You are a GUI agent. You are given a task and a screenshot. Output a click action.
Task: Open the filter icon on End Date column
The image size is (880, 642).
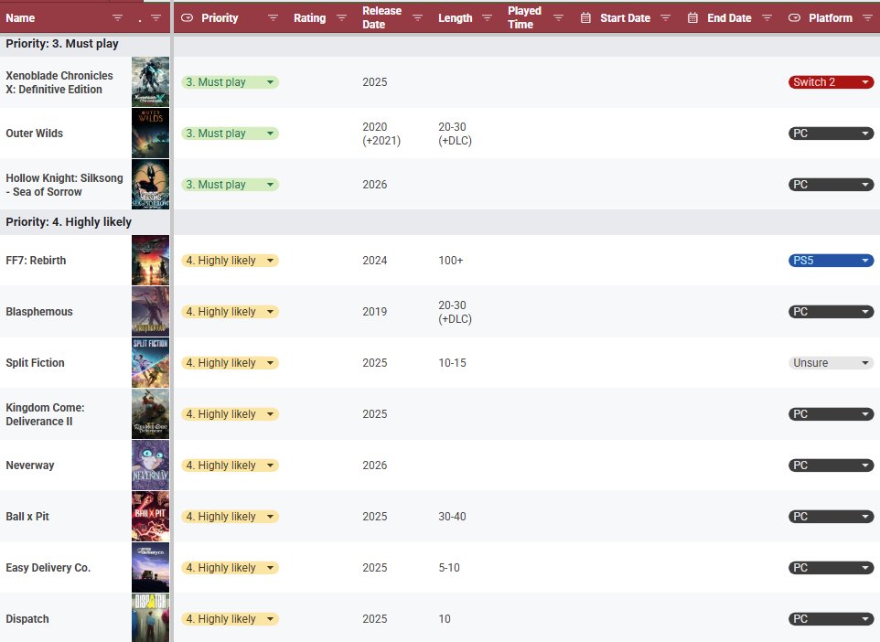pyautogui.click(x=767, y=18)
